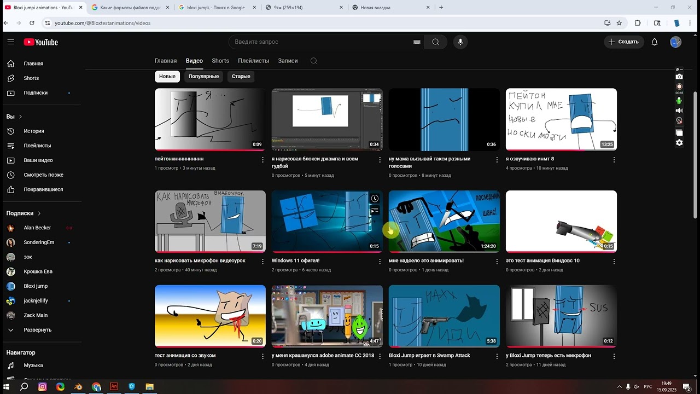Image resolution: width=700 pixels, height=394 pixels.
Task: Add 'Windows 11 офигел!' to Watch later
Action: pos(375,199)
